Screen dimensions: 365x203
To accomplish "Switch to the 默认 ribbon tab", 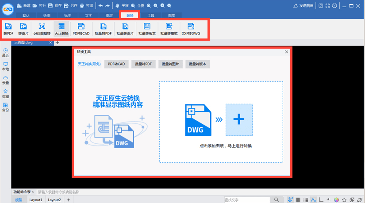I will click(26, 15).
